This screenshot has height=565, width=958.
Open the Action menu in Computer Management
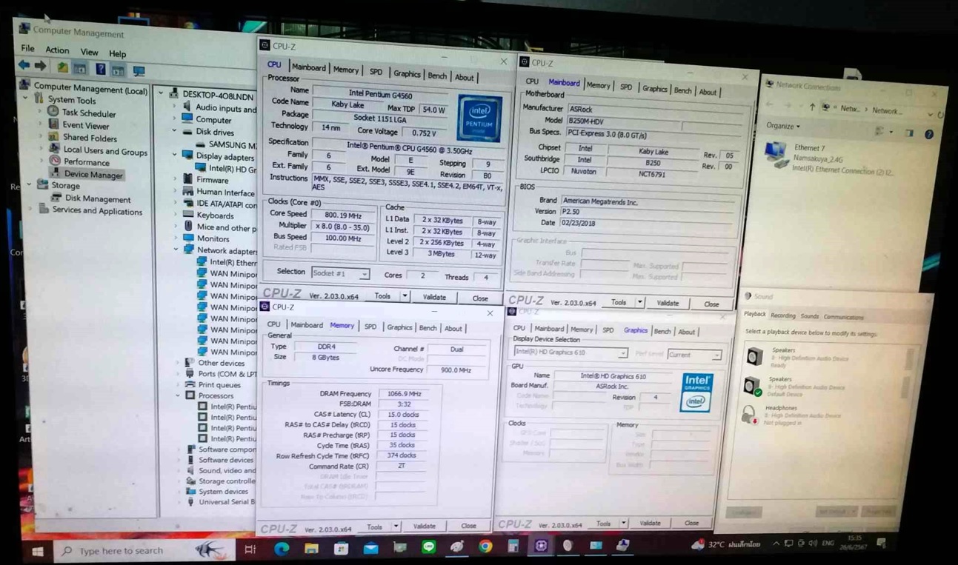pos(57,50)
